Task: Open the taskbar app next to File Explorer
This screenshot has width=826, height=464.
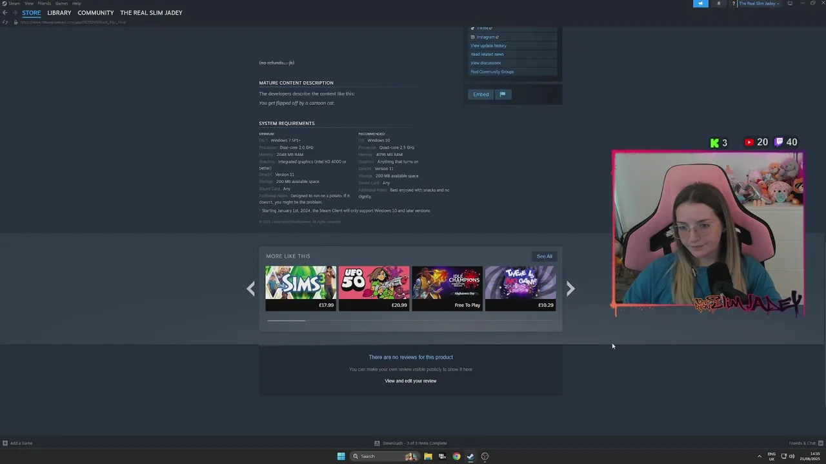Action: pos(442,456)
